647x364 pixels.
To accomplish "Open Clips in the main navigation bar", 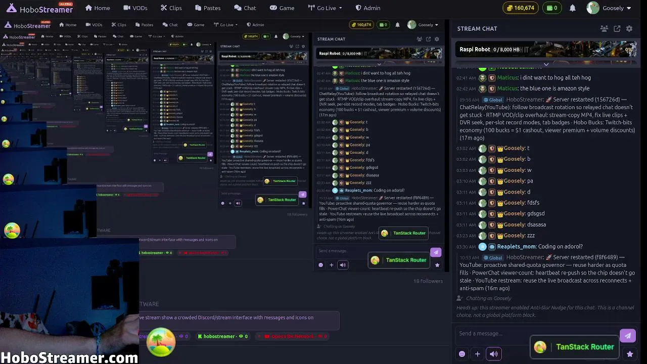I will [171, 8].
